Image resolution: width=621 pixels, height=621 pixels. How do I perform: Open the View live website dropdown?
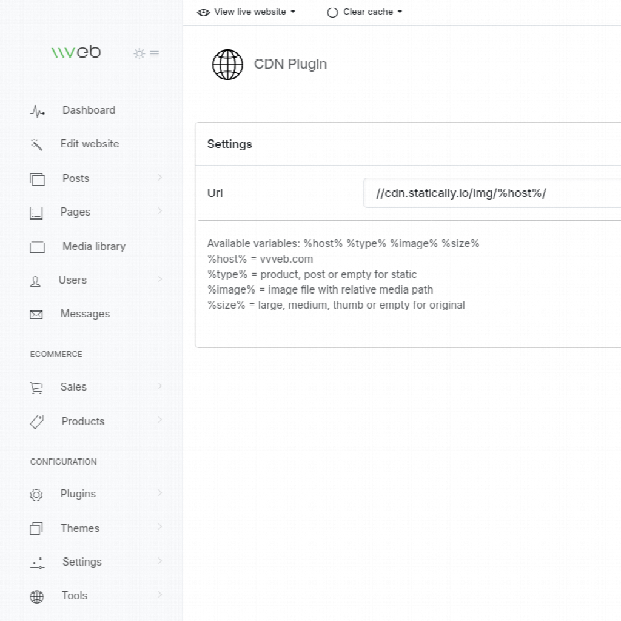click(247, 12)
